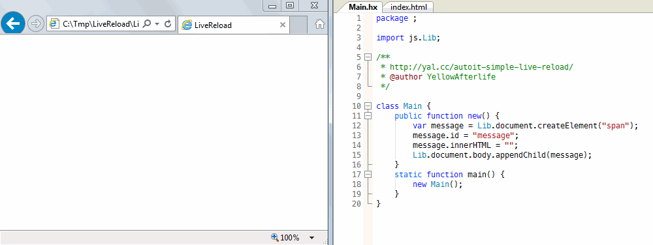Image resolution: width=653 pixels, height=245 pixels.
Task: Collapse the comment block fold at line 5
Action: pyautogui.click(x=368, y=57)
